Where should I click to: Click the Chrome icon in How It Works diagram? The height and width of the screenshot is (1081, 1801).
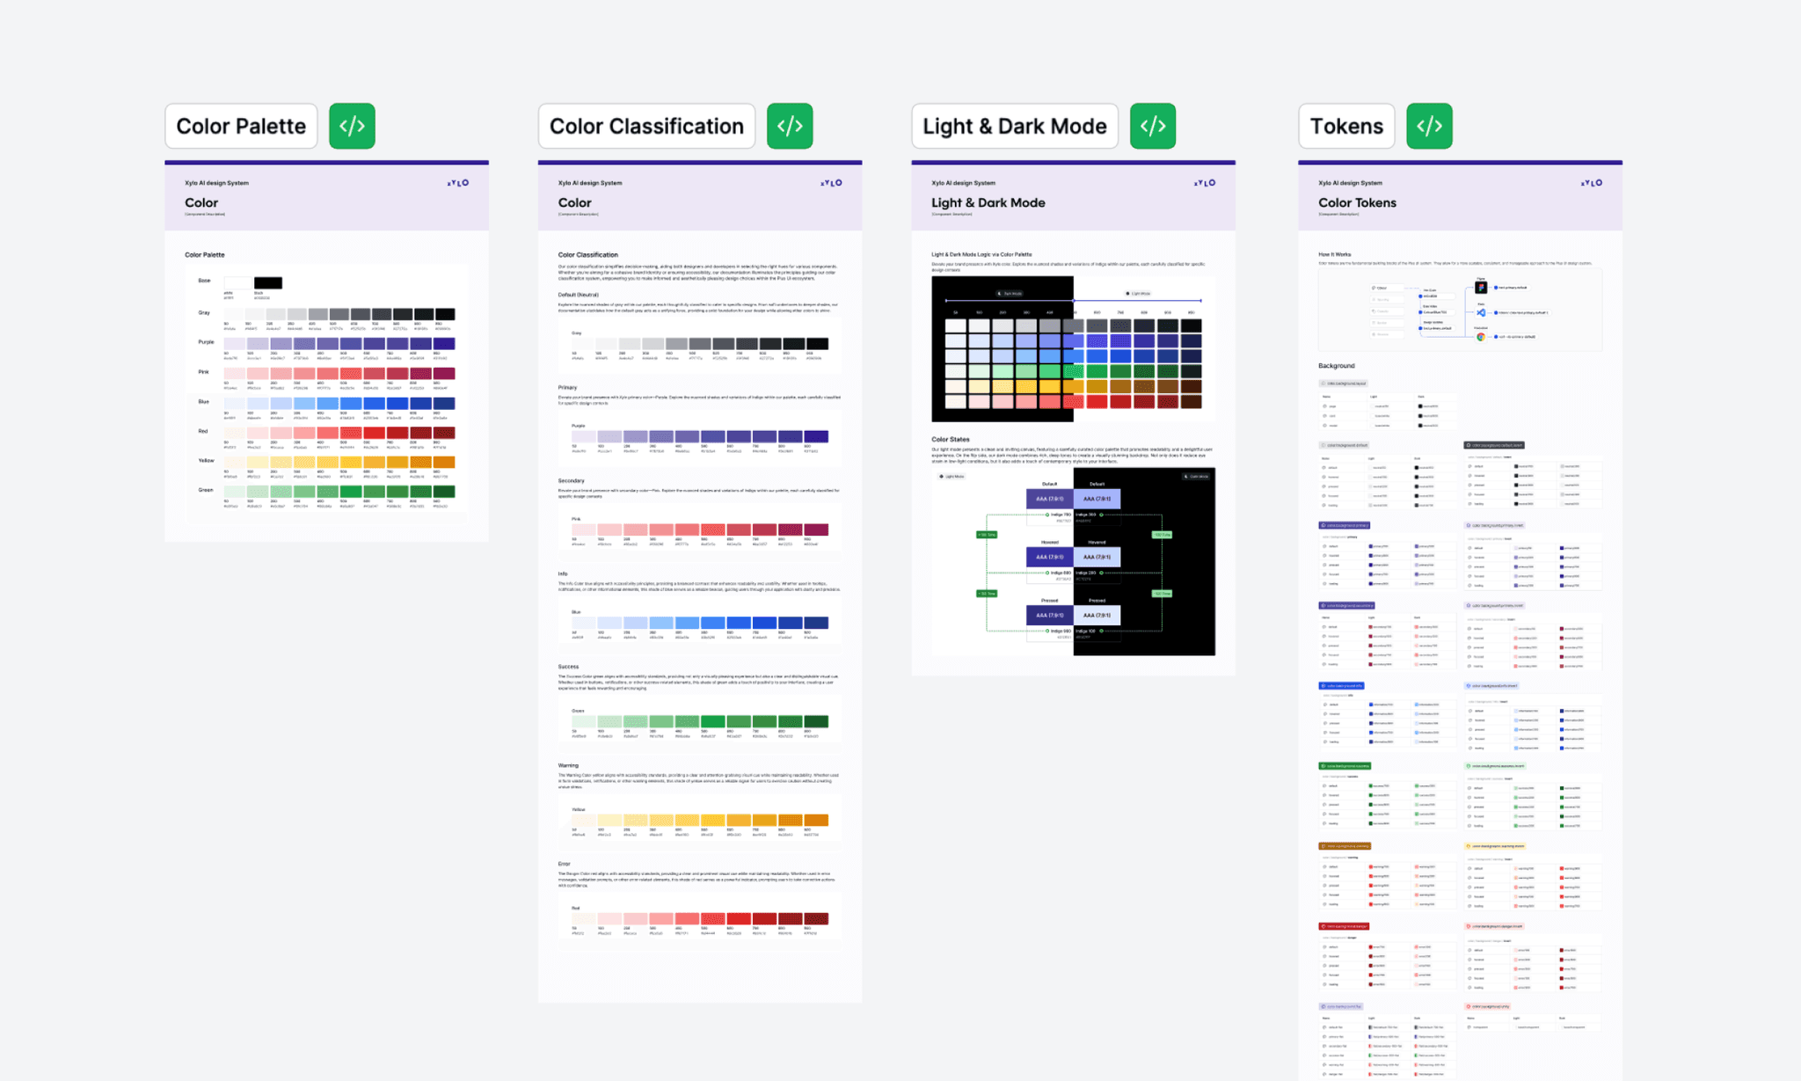coord(1481,337)
